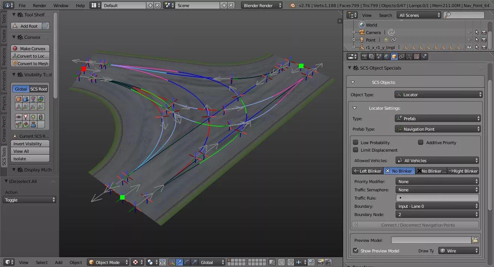Open the World properties tab icon

[387, 57]
